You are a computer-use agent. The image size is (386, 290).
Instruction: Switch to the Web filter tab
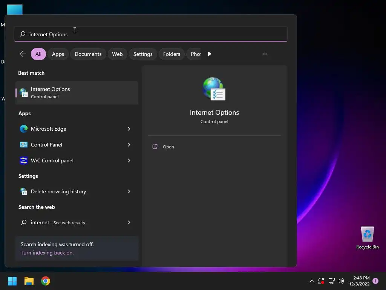[117, 54]
